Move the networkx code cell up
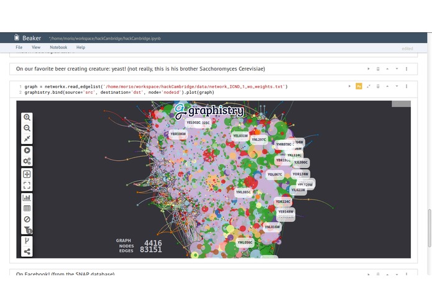This screenshot has height=307, width=432. pyautogui.click(x=387, y=86)
